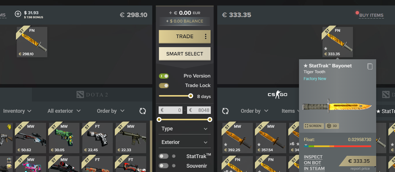
Task: Click the SMART SELECT button
Action: point(185,54)
